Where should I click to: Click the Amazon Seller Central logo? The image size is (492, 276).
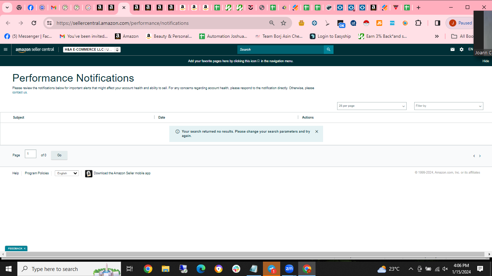point(35,50)
